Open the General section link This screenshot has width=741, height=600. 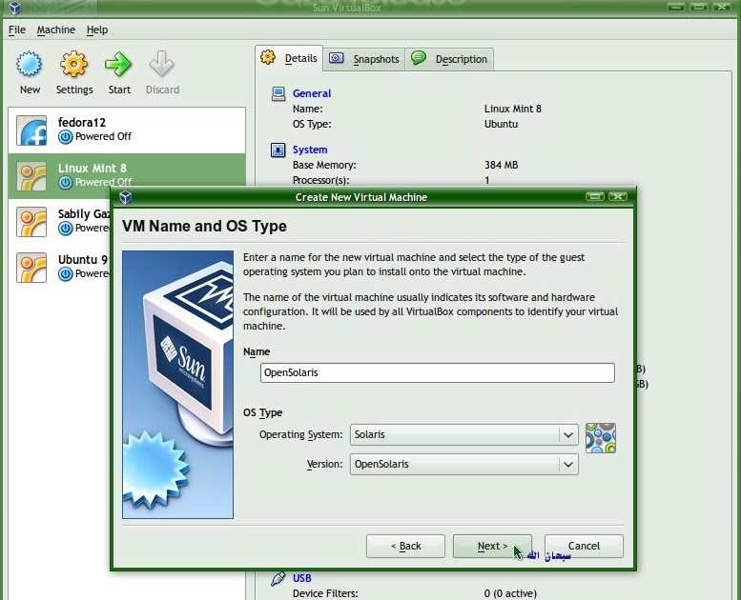(312, 93)
